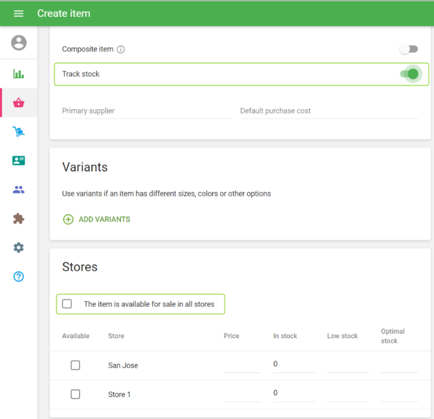Click the San Jose In stock field
Viewport: 434px width, 419px height.
pos(293,365)
